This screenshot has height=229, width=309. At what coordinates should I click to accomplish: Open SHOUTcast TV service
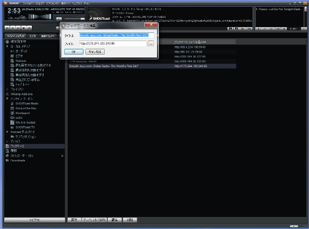click(x=25, y=128)
